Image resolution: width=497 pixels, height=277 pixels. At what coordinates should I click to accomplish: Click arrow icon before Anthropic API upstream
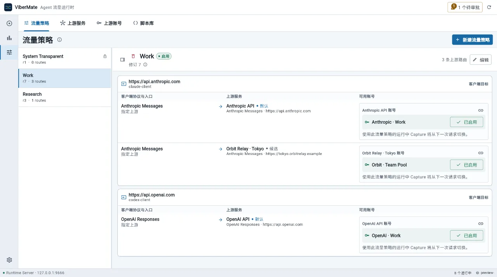[x=221, y=106]
